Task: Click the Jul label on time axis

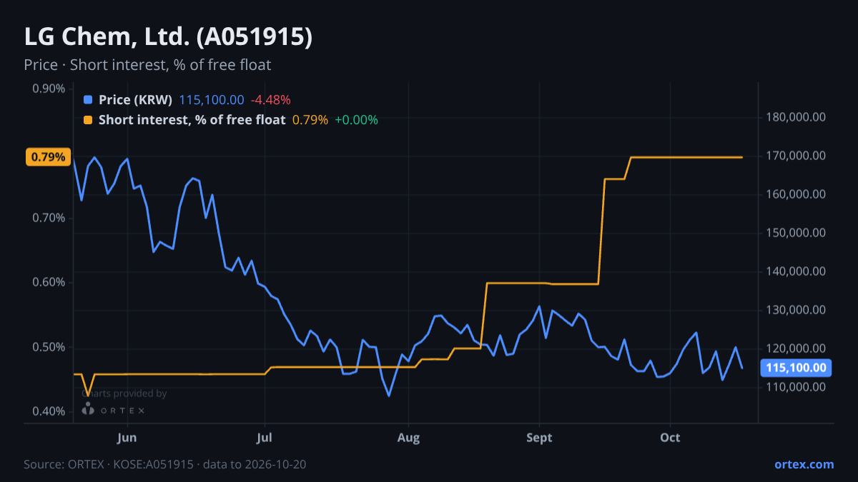Action: click(x=265, y=437)
